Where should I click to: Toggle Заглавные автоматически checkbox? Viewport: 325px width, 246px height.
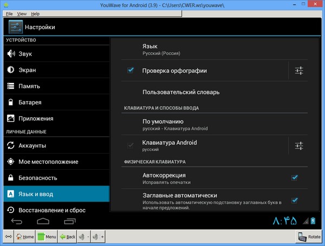295,200
